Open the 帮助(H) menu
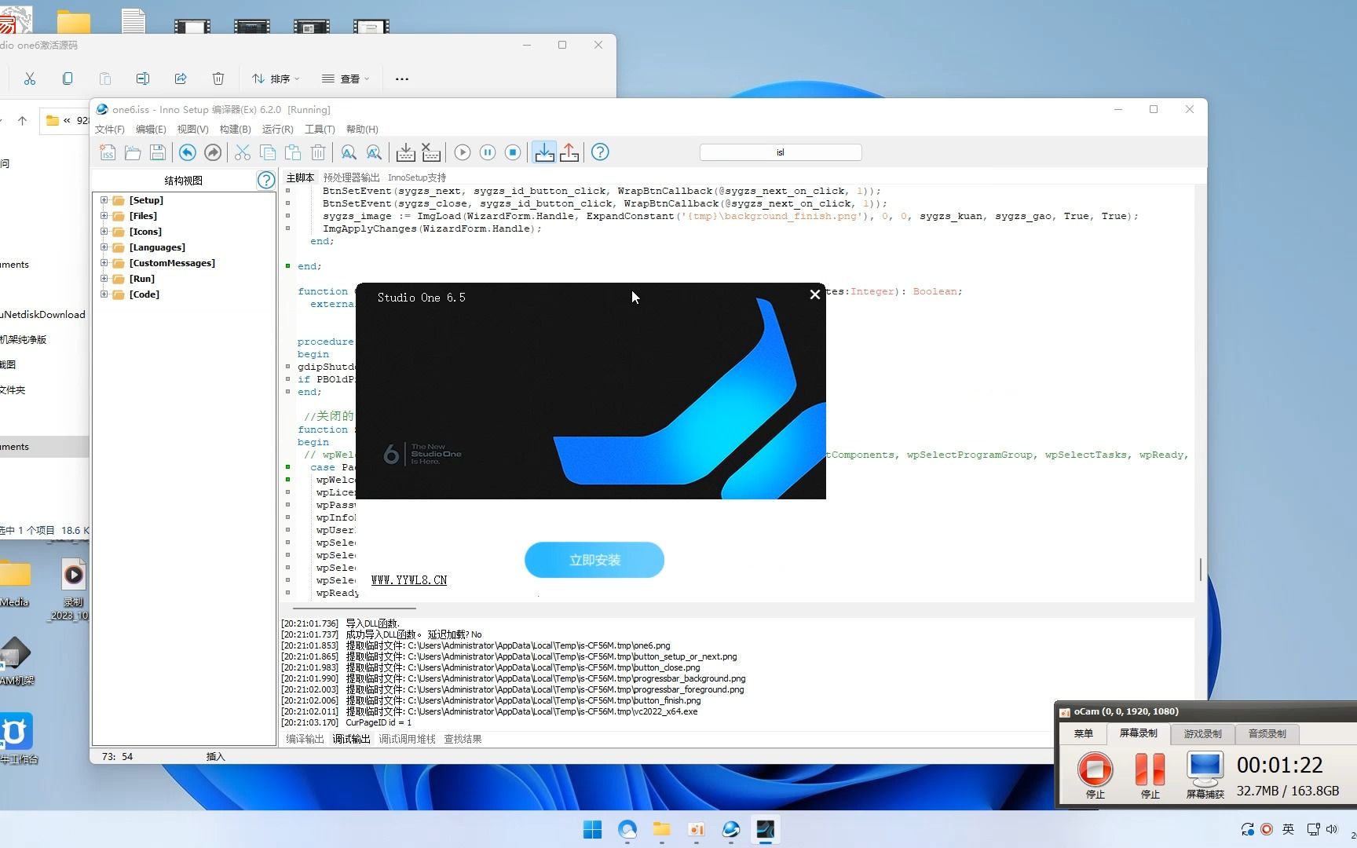 362,130
